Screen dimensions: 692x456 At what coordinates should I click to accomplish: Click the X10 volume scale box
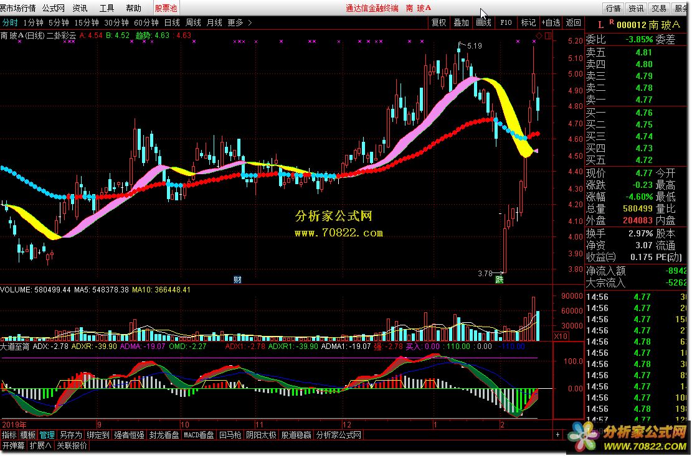click(x=561, y=336)
